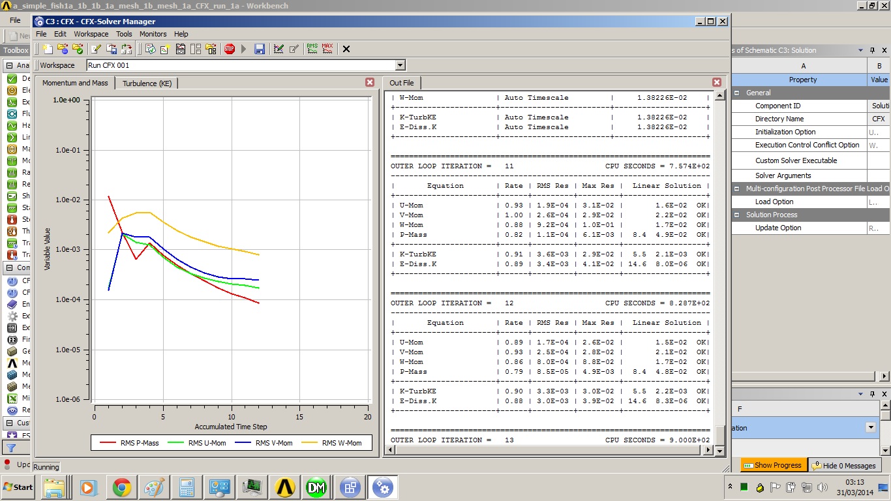This screenshot has width=891, height=501.
Task: Click the yellow ANSYS Workbench taskbar icon
Action: 284,487
